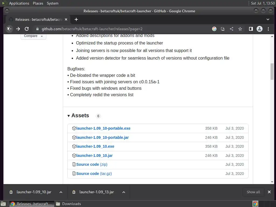
Task: Click the 358 KB size for launcher-1.09_10-portable.exe
Action: [211, 128]
